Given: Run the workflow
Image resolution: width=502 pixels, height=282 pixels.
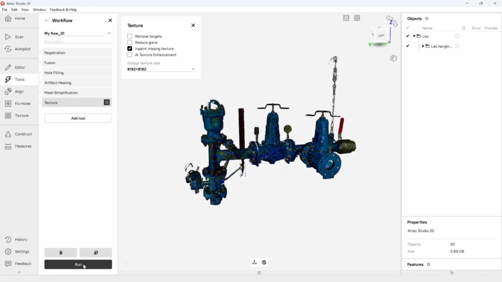Looking at the screenshot, I should pos(78,265).
